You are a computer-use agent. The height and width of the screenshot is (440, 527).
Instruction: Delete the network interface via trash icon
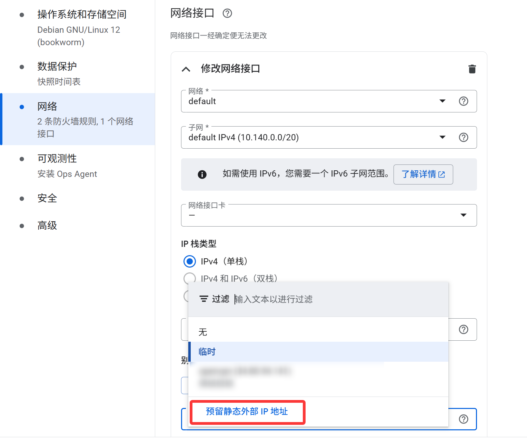(x=472, y=69)
